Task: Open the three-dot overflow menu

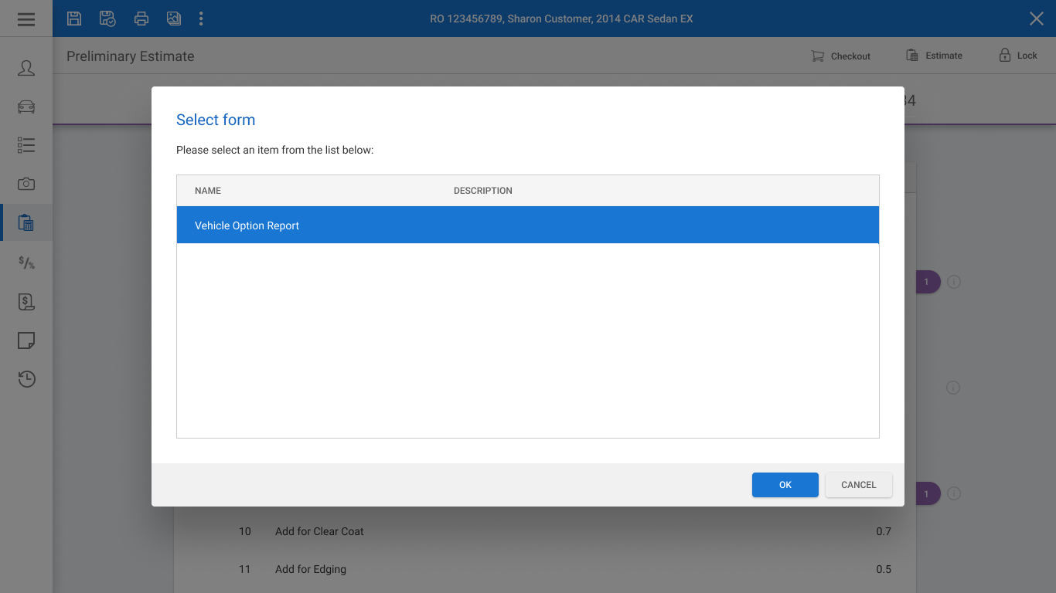Action: pos(201,19)
